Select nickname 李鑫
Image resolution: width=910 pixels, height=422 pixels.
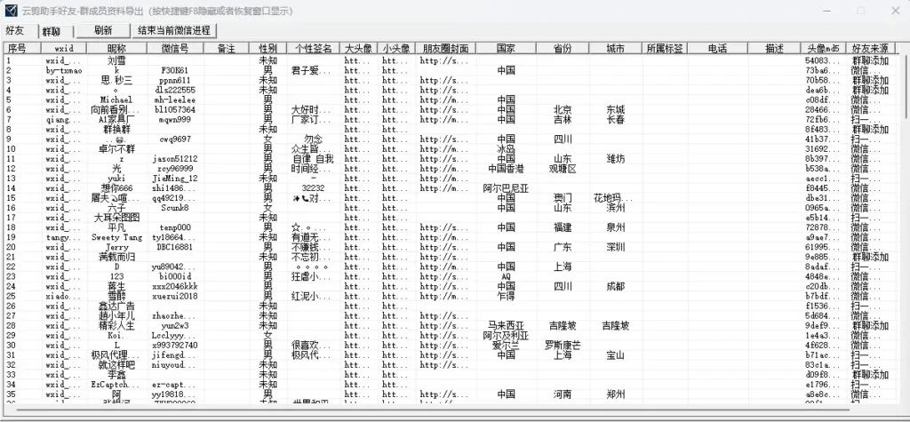[116, 375]
